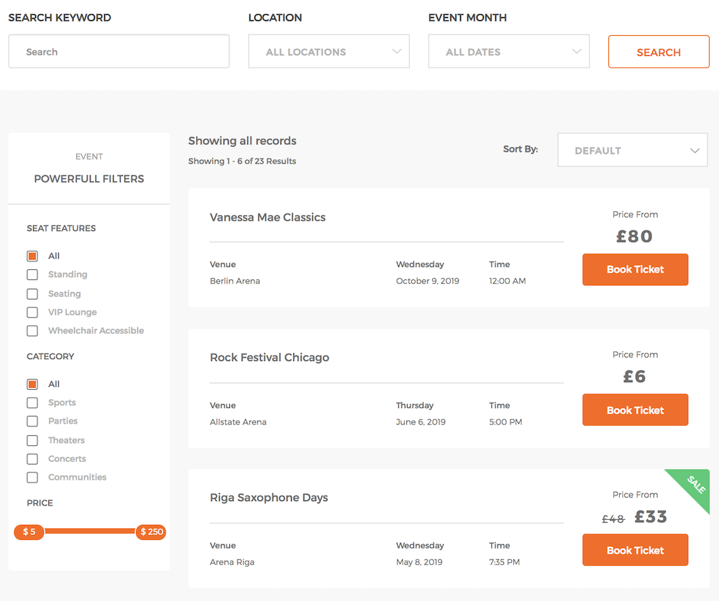Screen dimensions: 719x601
Task: Click the $250 maximum price slider handle
Action: point(151,532)
